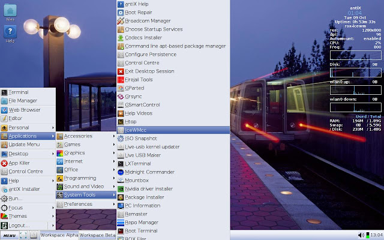Expand the Accessories category
The height and width of the screenshot is (240, 384).
86,136
